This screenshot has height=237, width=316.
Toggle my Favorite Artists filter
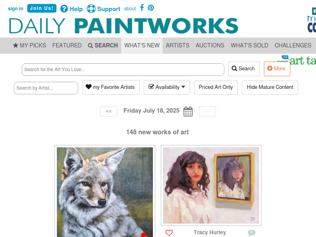[x=111, y=87]
